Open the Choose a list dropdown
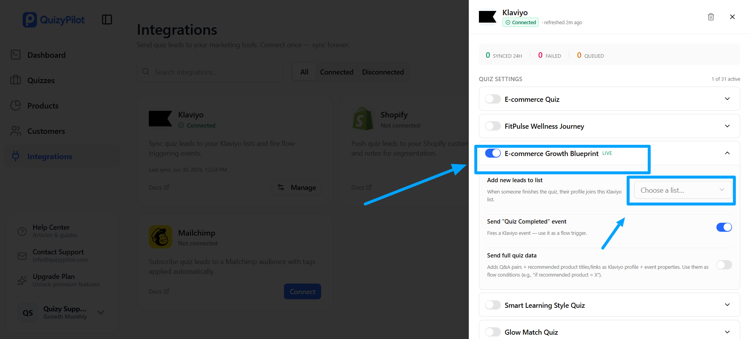The image size is (750, 339). click(x=683, y=190)
